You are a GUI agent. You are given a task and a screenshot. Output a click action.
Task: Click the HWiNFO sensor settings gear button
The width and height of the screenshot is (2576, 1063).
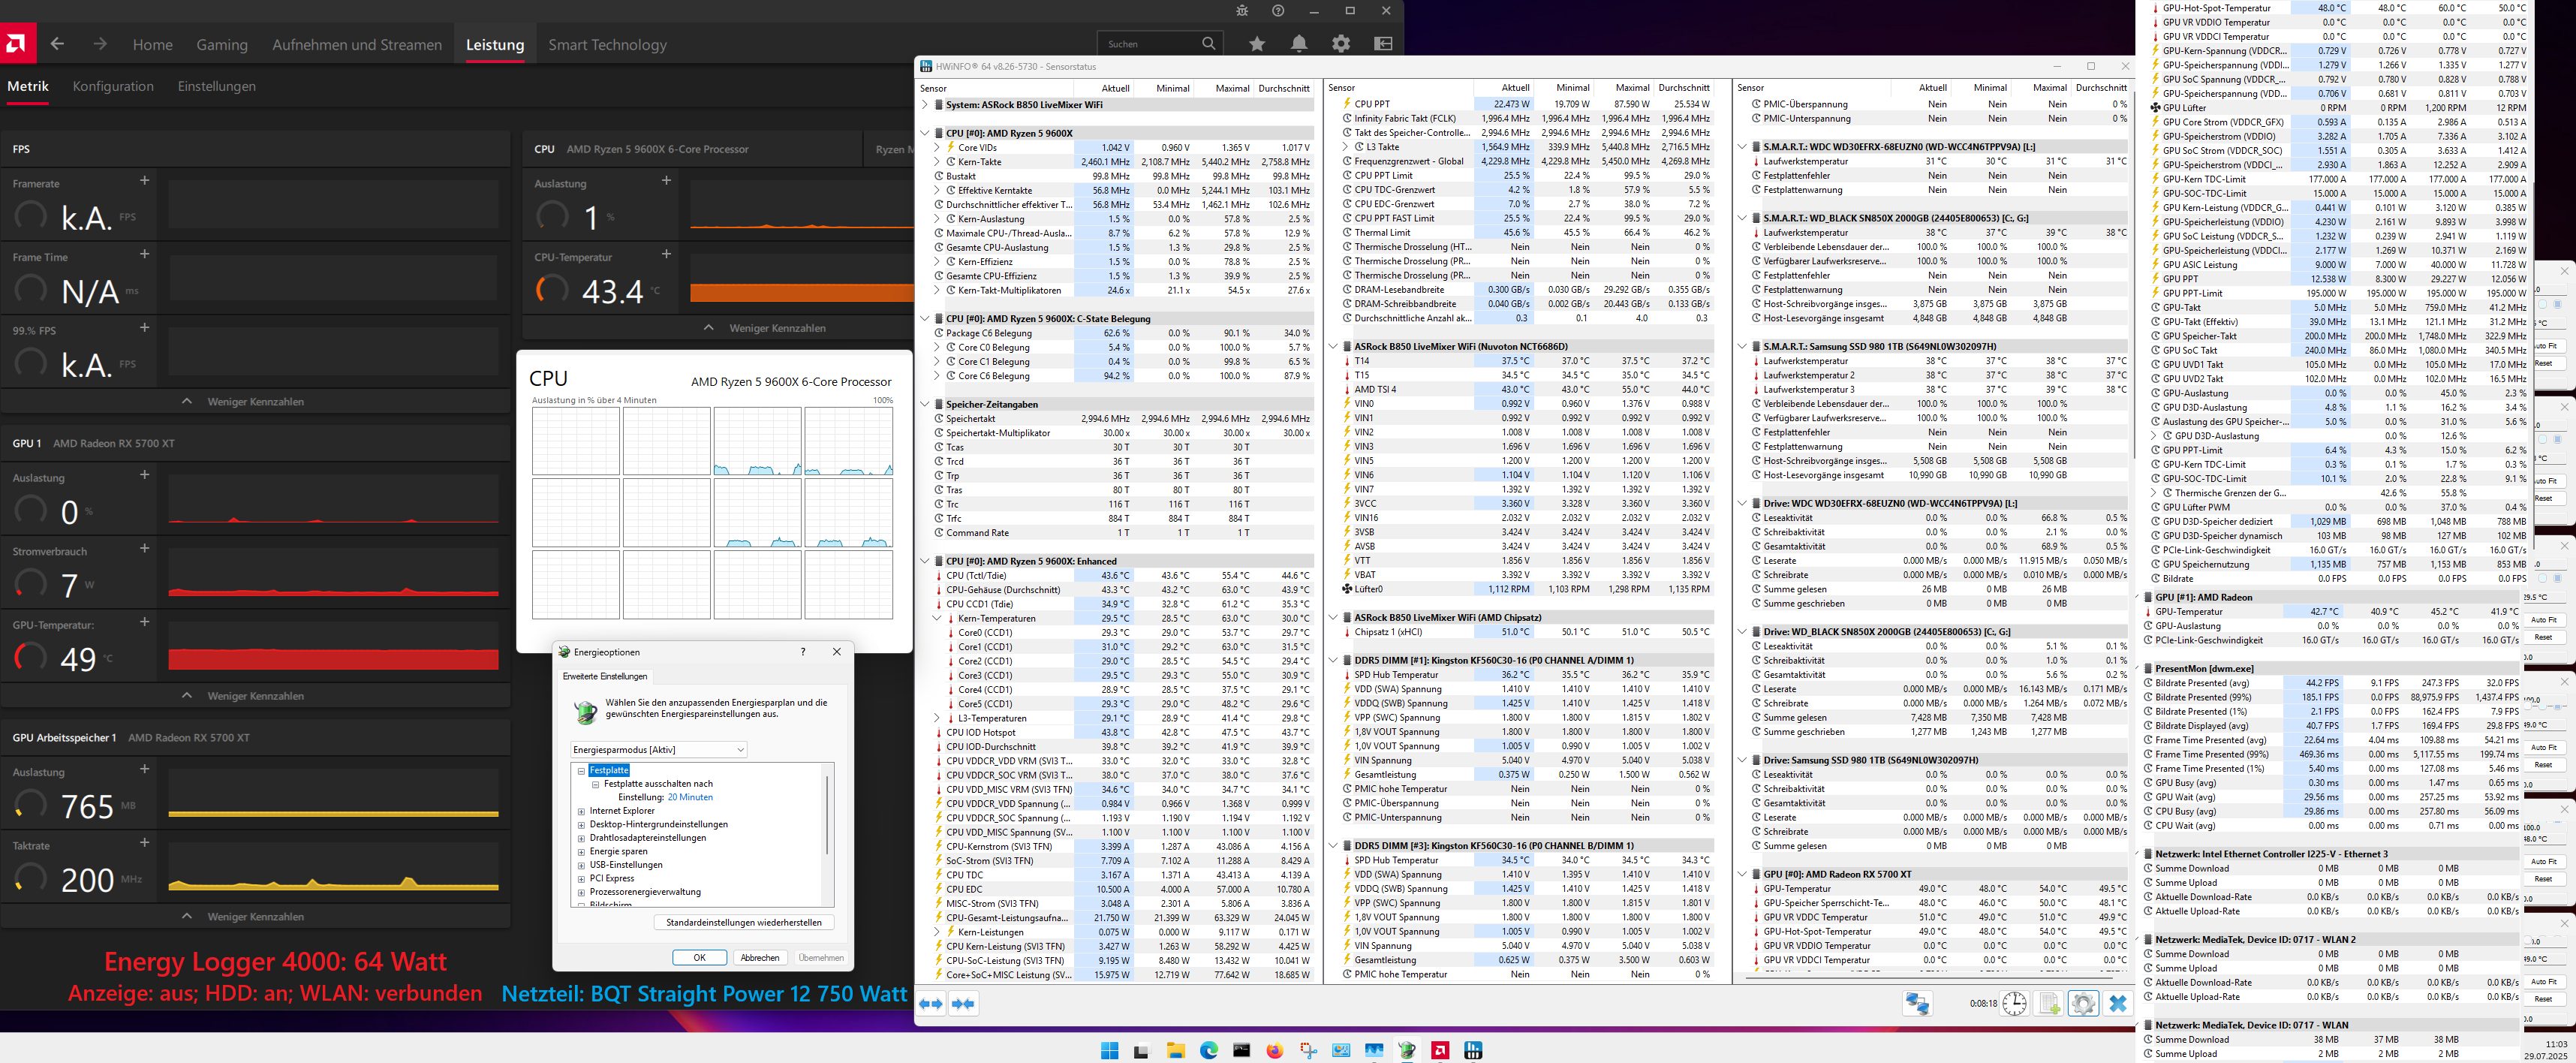click(x=2083, y=1003)
